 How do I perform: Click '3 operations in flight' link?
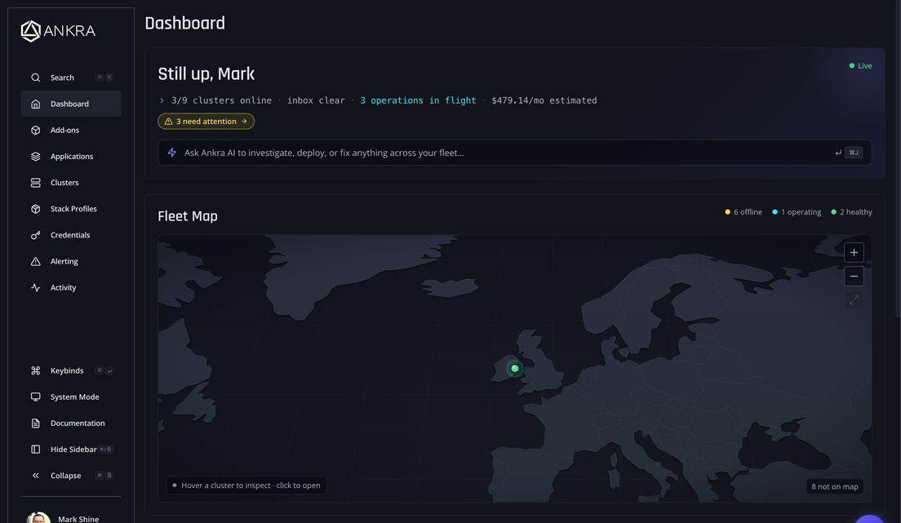point(418,100)
